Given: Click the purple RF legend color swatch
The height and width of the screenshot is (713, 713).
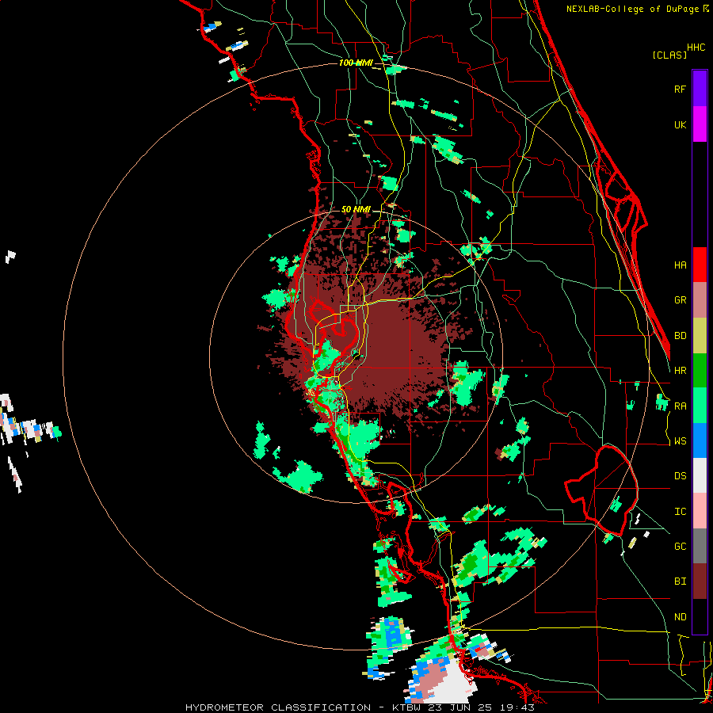Looking at the screenshot, I should tap(700, 89).
